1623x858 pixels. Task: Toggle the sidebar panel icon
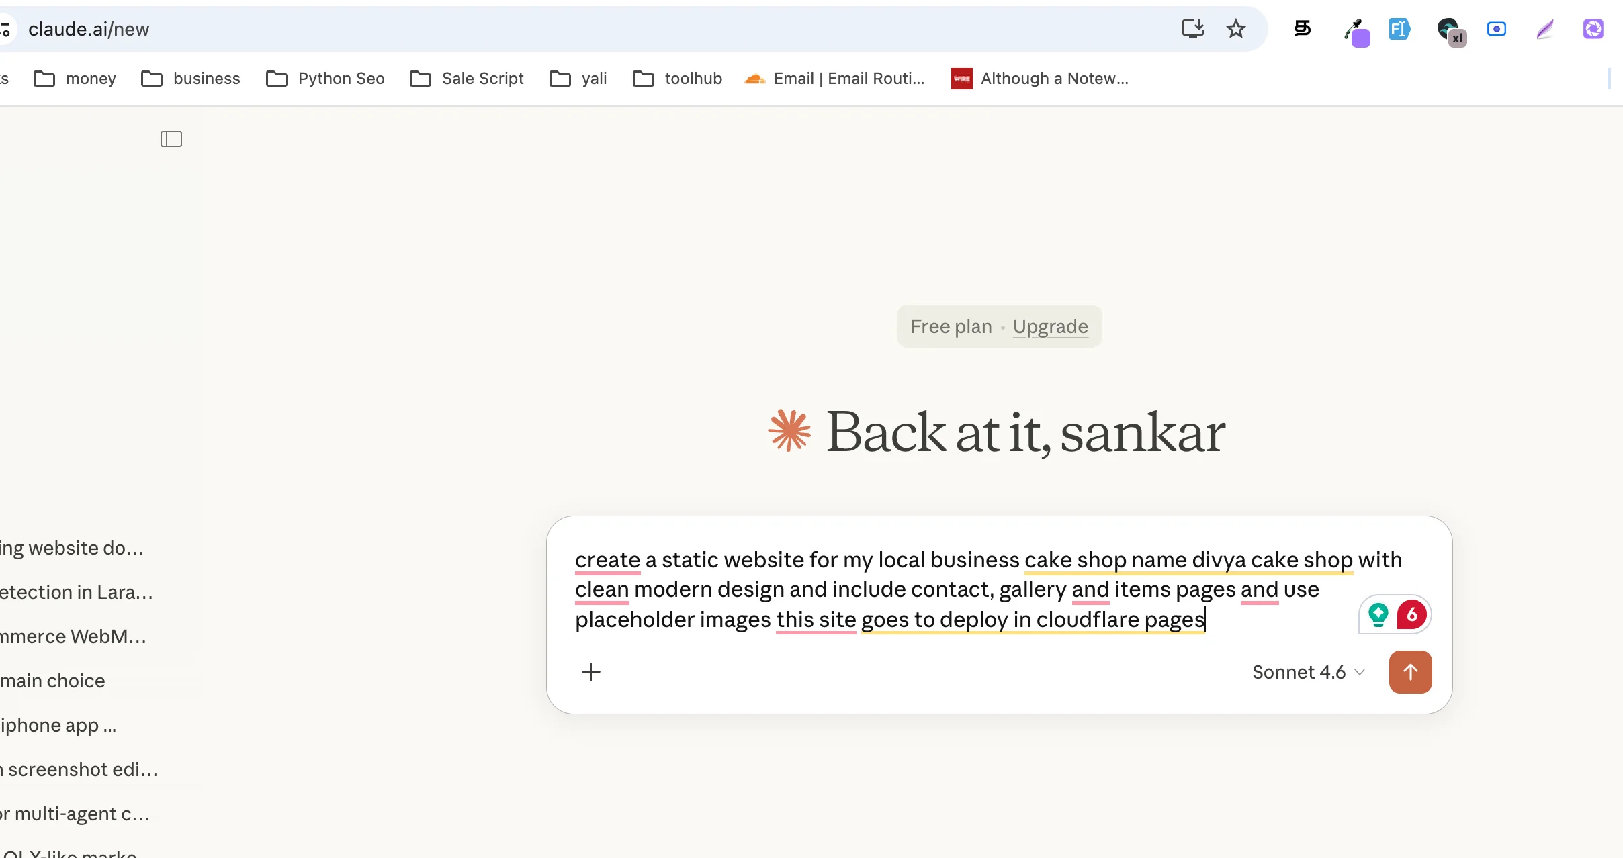coord(171,139)
